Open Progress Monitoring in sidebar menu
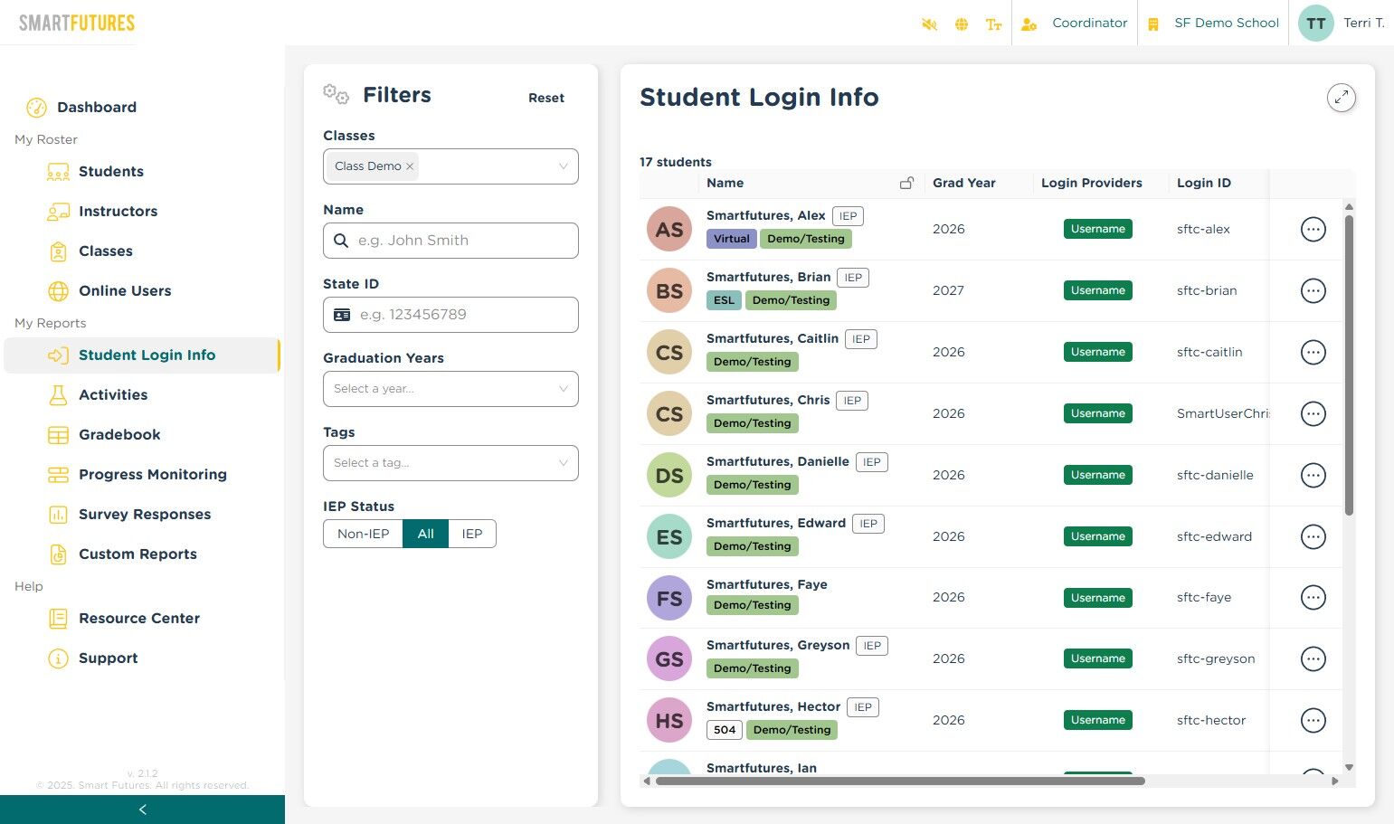 152,475
